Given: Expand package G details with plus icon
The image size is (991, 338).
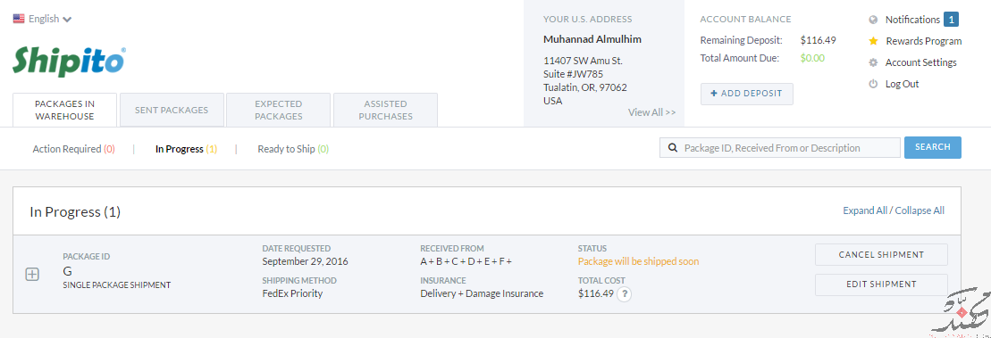Looking at the screenshot, I should pyautogui.click(x=32, y=275).
